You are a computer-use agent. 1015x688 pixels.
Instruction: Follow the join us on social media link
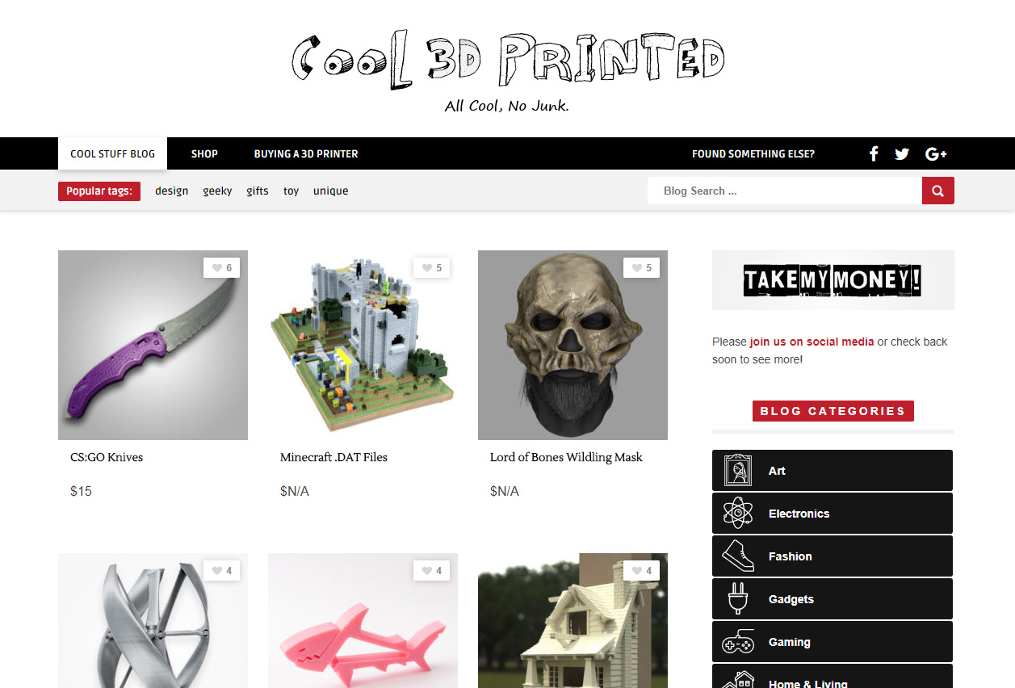click(812, 342)
